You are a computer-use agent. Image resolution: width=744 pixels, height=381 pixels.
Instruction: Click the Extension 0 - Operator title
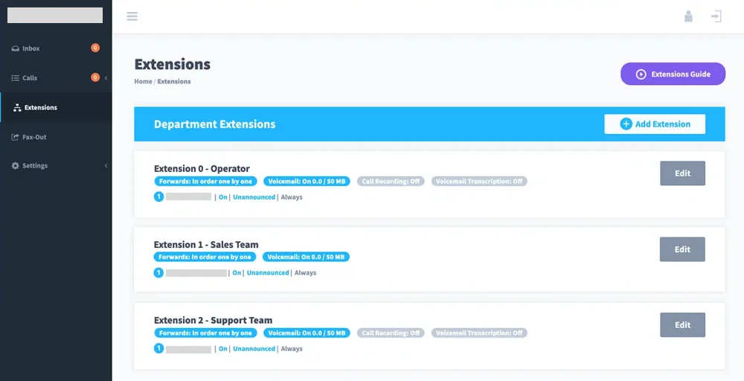pos(202,168)
